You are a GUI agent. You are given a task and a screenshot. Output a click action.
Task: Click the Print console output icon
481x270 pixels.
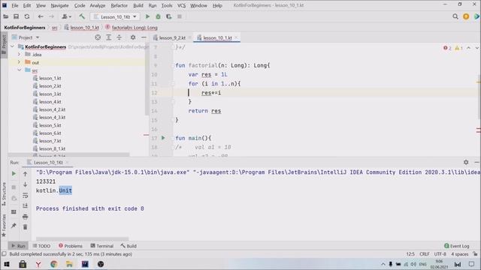pyautogui.click(x=25, y=217)
